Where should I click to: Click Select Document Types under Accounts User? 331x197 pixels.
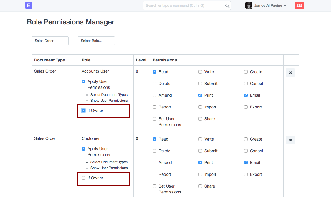tap(109, 95)
